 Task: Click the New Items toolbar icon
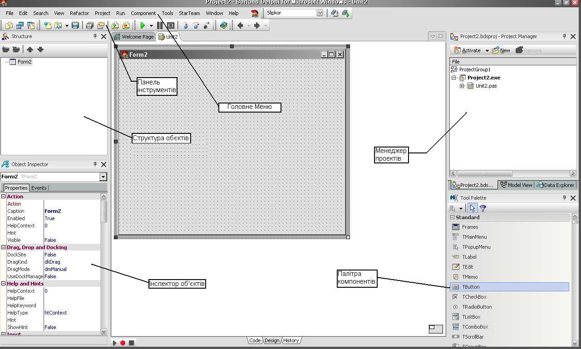coord(47,25)
